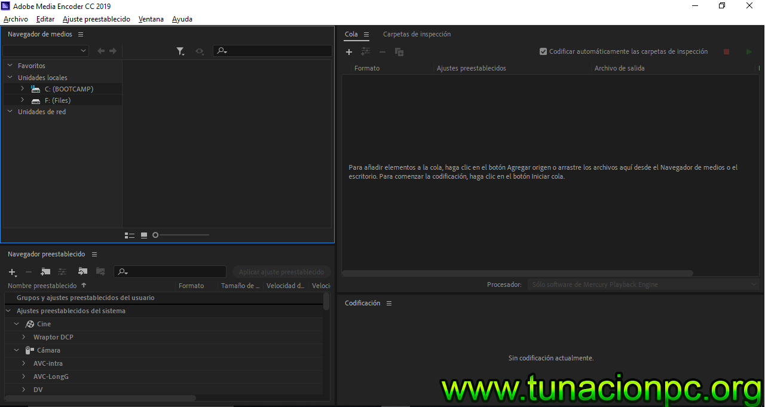This screenshot has width=765, height=407.
Task: Expand the F: (Files) drive
Action: tap(22, 100)
